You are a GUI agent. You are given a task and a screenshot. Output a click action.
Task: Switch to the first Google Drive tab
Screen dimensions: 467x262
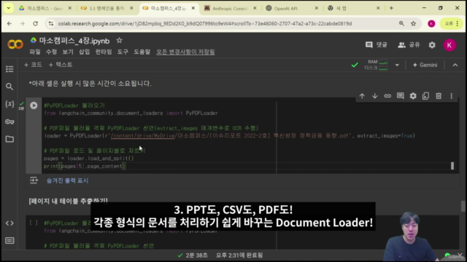point(45,8)
